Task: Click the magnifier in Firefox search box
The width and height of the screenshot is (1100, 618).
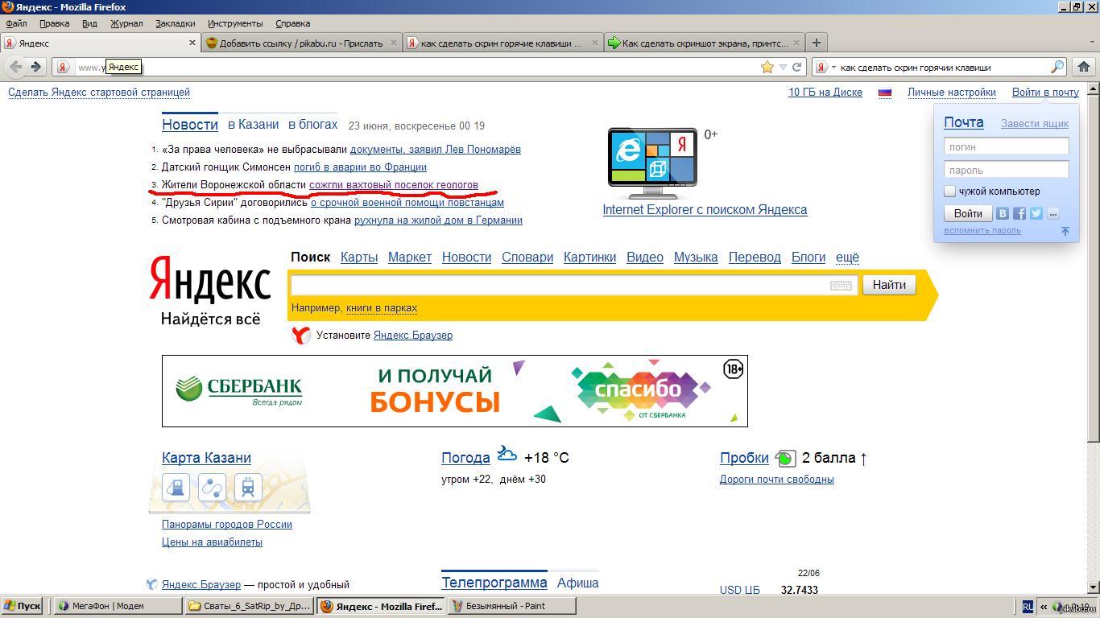Action: [x=1057, y=67]
